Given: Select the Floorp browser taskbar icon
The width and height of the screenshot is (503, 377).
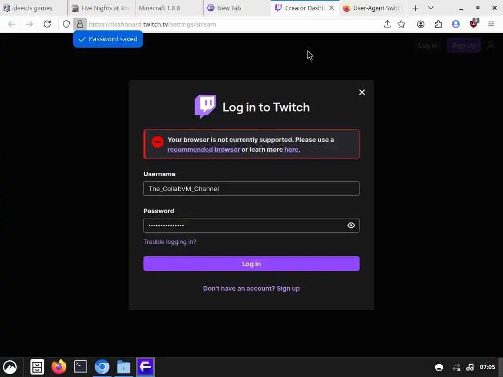Looking at the screenshot, I should click(145, 367).
